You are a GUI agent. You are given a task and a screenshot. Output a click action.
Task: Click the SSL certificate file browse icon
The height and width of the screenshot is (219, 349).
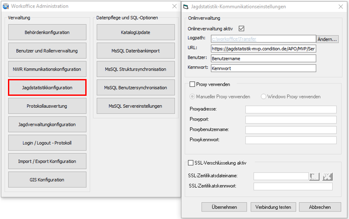click(314, 177)
